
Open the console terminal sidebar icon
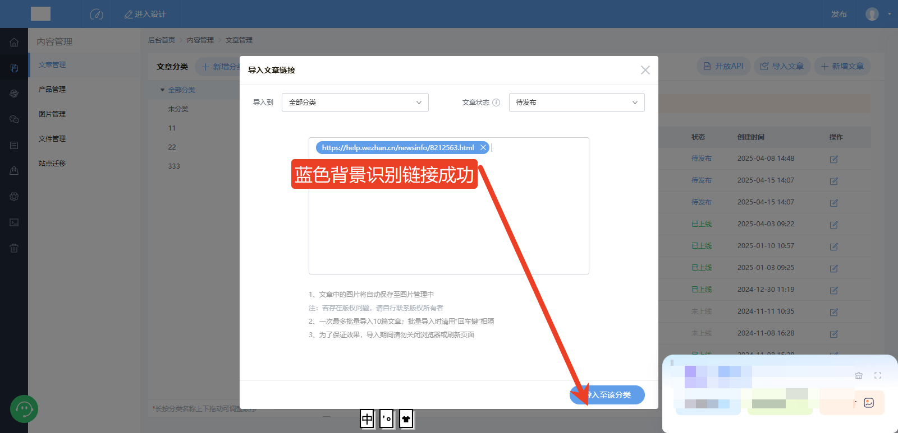(x=14, y=222)
